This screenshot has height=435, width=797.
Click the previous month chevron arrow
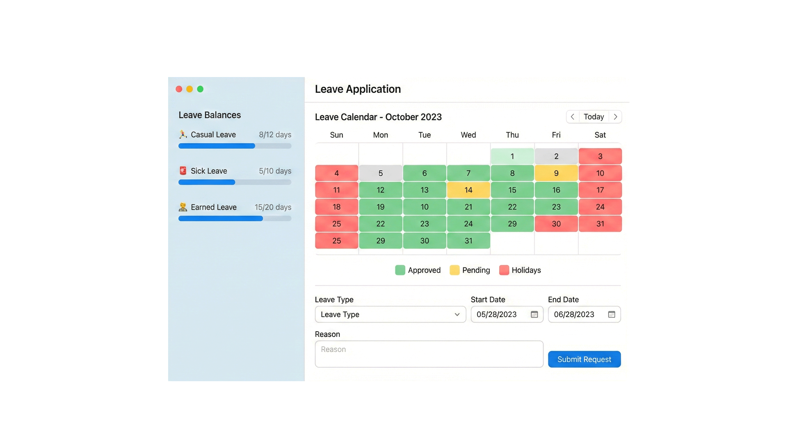572,117
